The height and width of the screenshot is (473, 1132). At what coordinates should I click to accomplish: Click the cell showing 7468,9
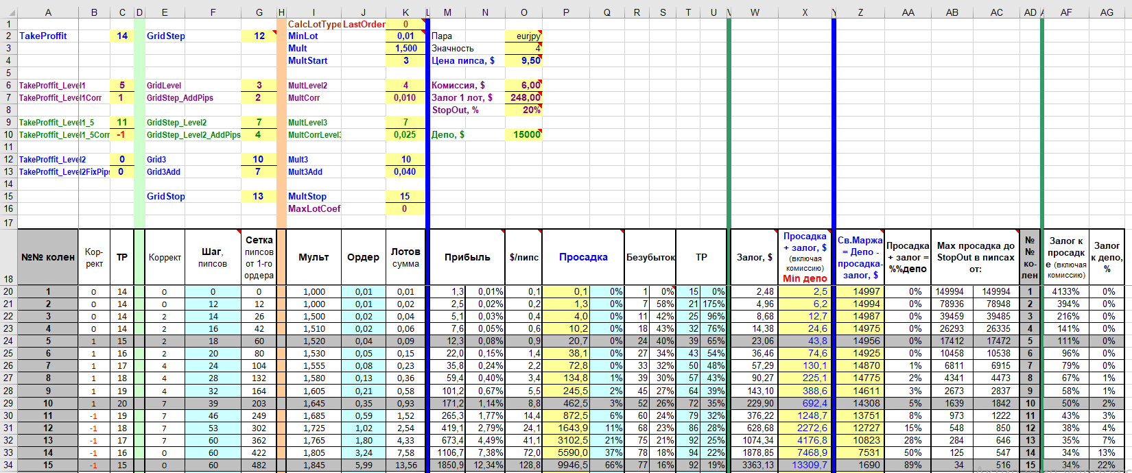coord(805,452)
